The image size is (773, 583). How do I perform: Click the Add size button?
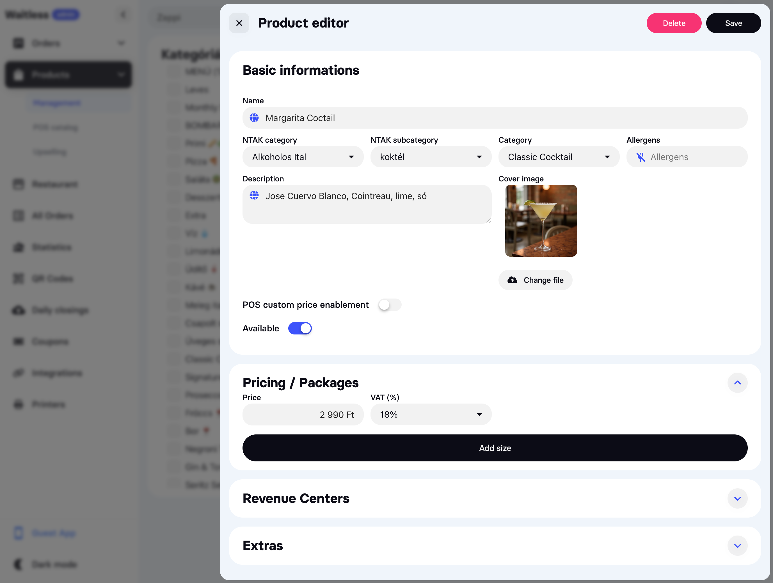click(x=495, y=448)
